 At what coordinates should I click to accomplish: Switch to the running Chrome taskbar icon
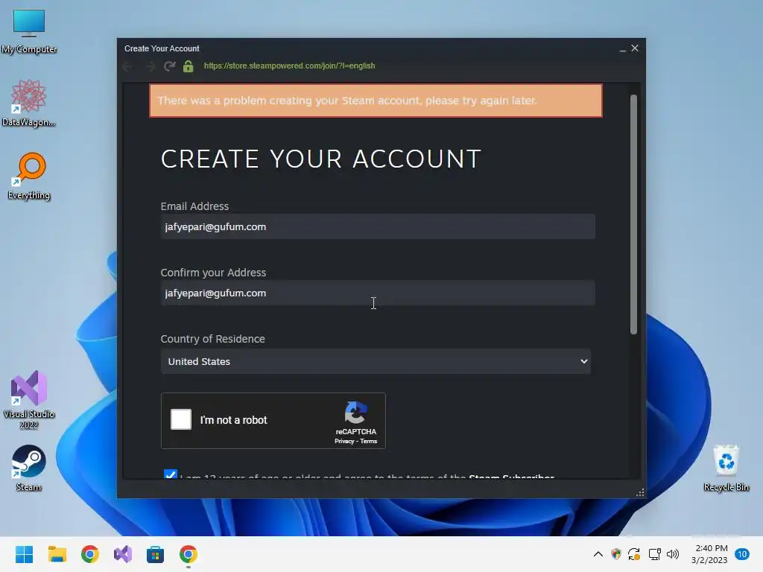click(x=189, y=554)
